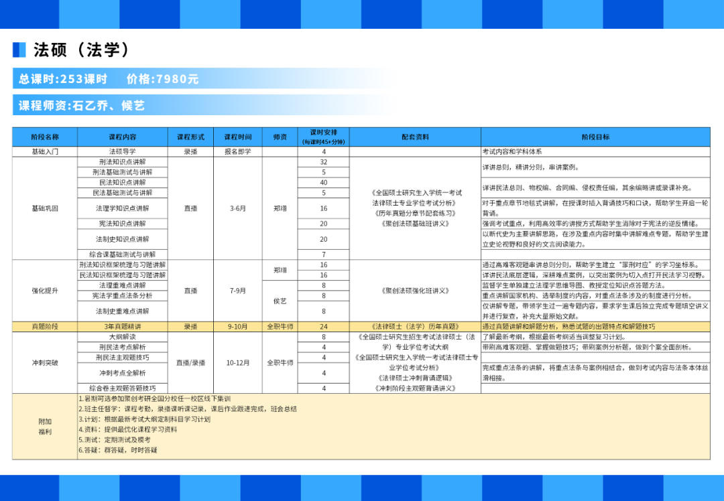Click the 大纲解读 course row
724x501 pixels.
(x=123, y=337)
